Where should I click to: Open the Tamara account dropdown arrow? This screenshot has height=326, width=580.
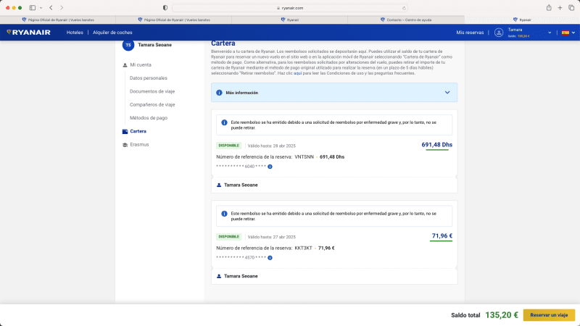[x=550, y=33]
